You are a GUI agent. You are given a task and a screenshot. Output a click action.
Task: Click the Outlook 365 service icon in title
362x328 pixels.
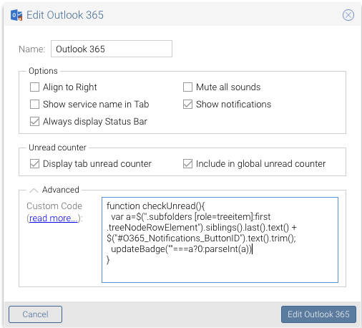pos(16,15)
